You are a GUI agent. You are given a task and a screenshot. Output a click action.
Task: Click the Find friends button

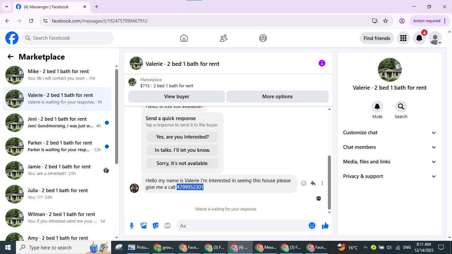[x=377, y=38]
